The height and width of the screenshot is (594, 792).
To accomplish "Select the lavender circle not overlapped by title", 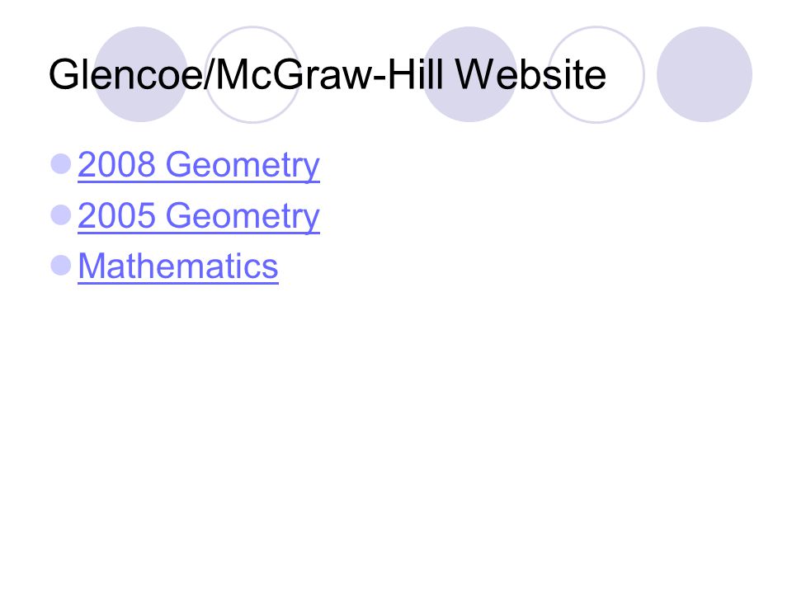I will pyautogui.click(x=705, y=74).
